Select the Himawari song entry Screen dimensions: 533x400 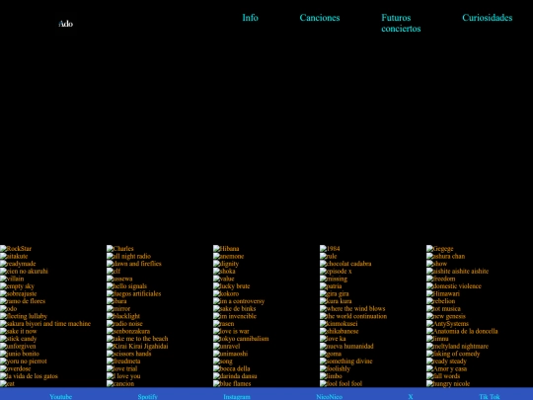tap(443, 293)
